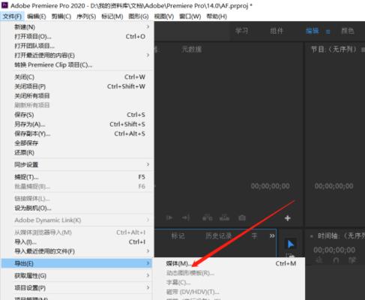This screenshot has height=300, width=365.
Task: Switch to the 编辑 workspace
Action: [x=312, y=31]
